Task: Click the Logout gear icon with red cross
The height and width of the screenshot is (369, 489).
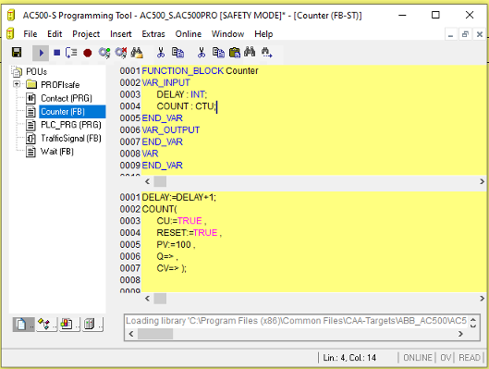Action: (x=121, y=53)
